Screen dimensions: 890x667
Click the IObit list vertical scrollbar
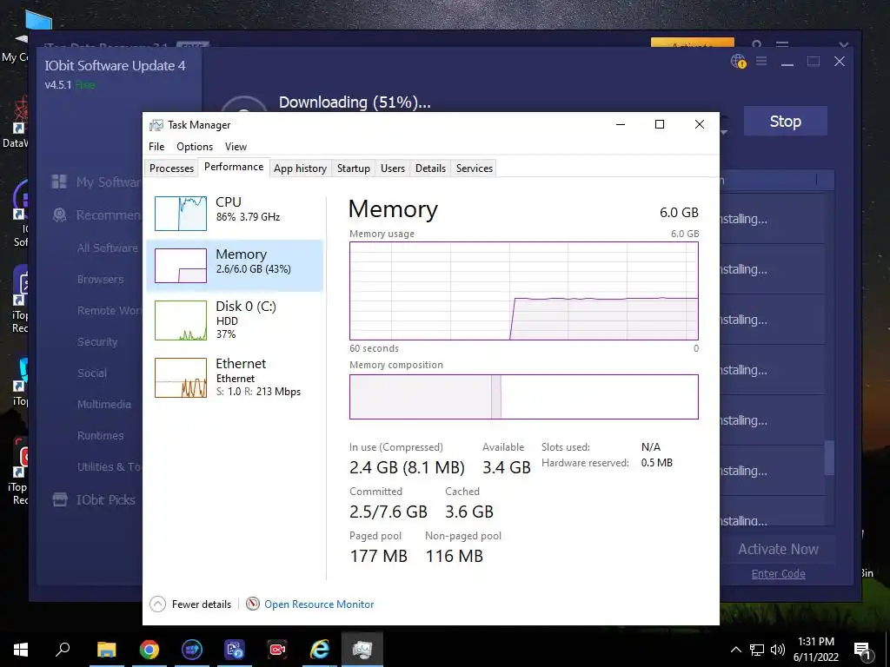(x=829, y=458)
